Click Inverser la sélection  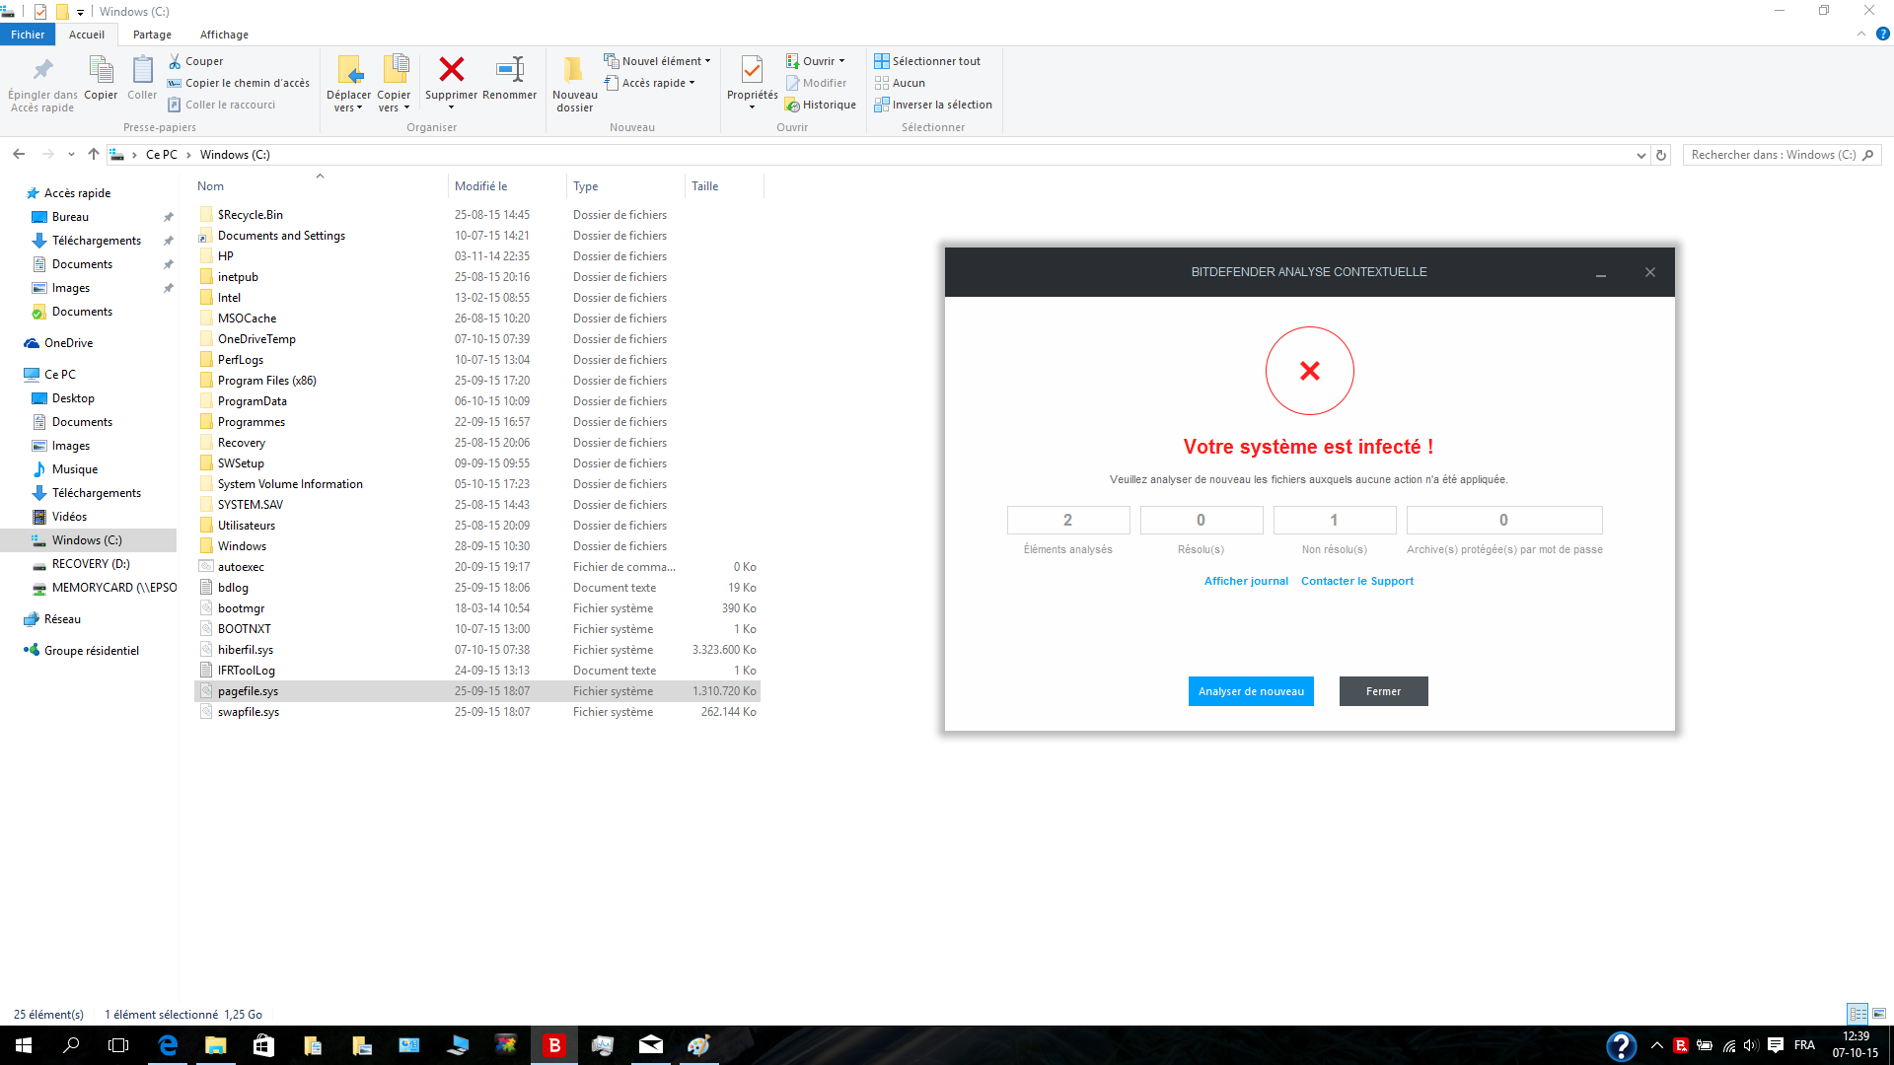pyautogui.click(x=933, y=105)
